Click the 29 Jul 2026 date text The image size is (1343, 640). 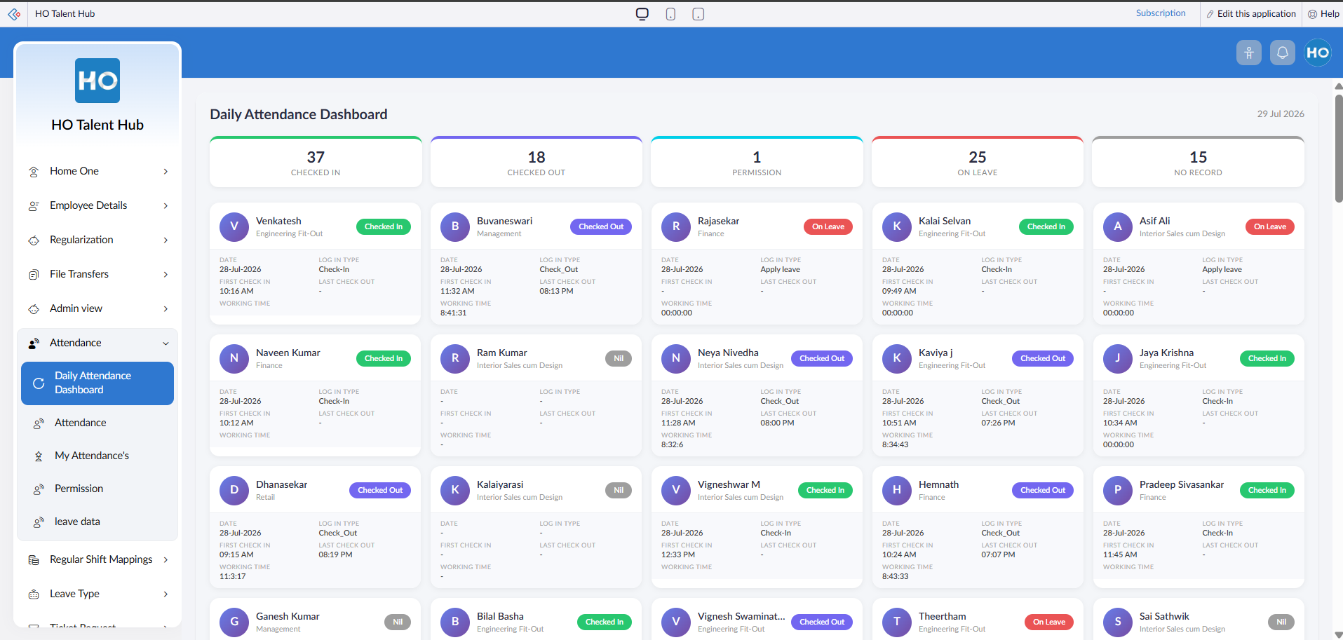[1281, 114]
